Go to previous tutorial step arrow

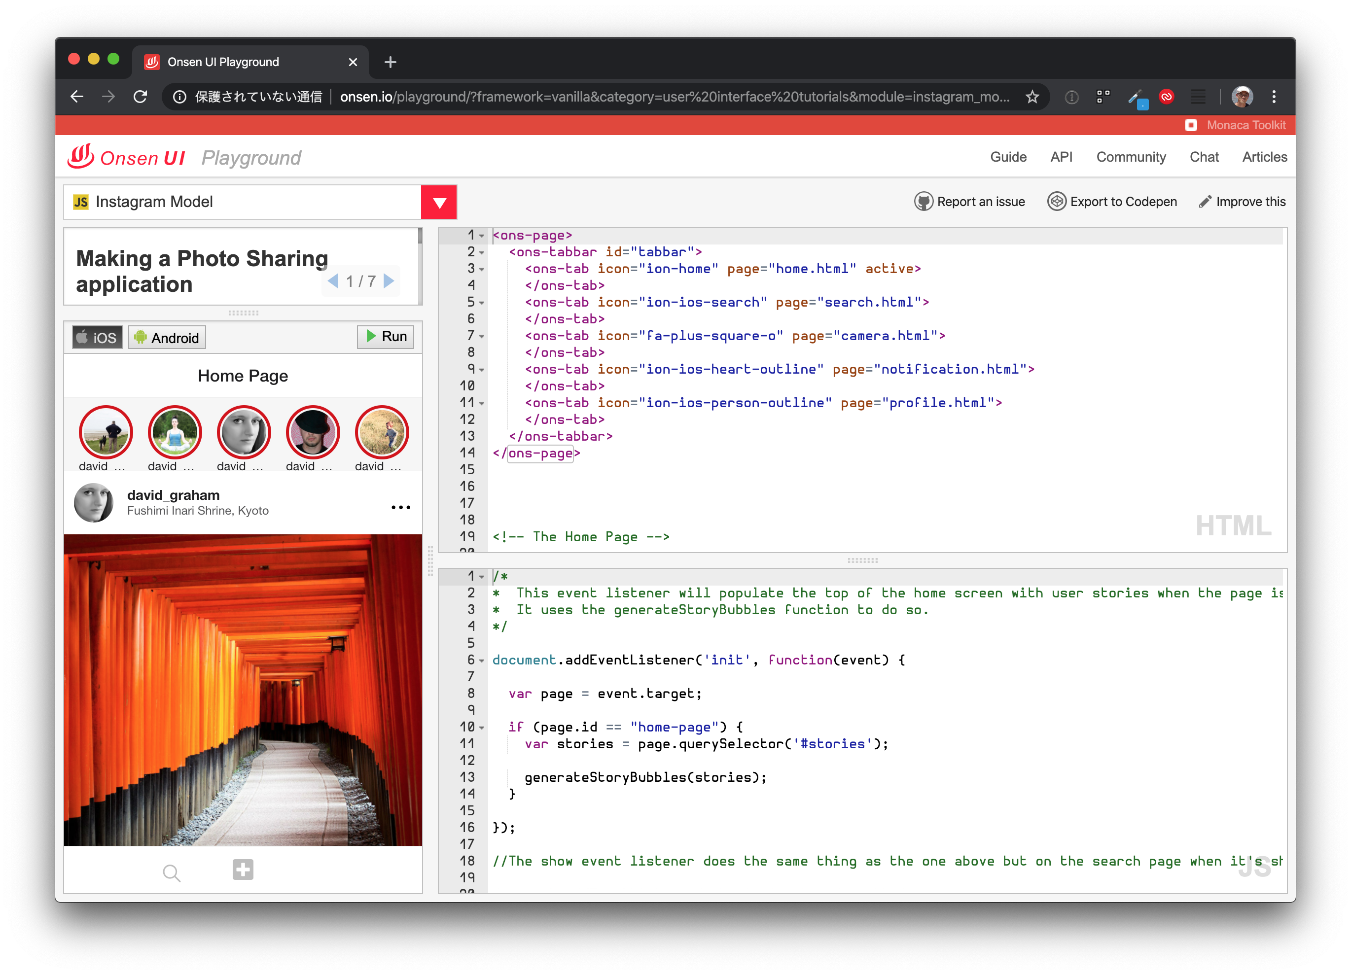[x=333, y=281]
